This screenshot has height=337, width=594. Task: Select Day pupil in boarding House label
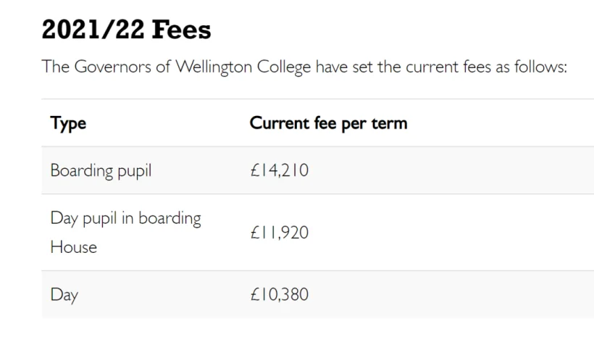click(x=125, y=233)
